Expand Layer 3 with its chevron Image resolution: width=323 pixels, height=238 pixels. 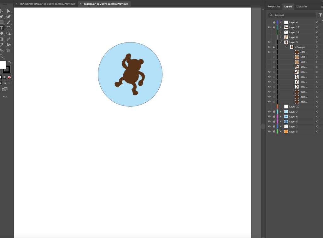(280, 131)
